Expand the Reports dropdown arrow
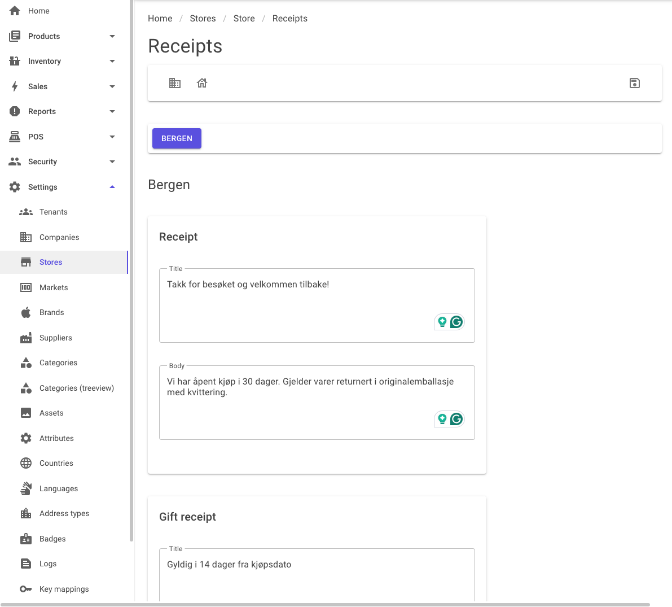This screenshot has height=607, width=672. pyautogui.click(x=112, y=112)
